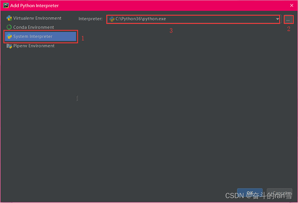
Task: Click the Virtualenv Python icon
Action: click(9, 18)
